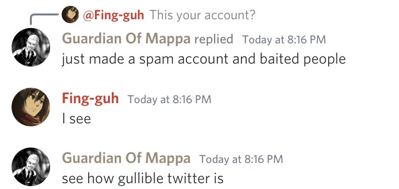Jump to @Fing-guh mention in reply preview

tap(114, 15)
